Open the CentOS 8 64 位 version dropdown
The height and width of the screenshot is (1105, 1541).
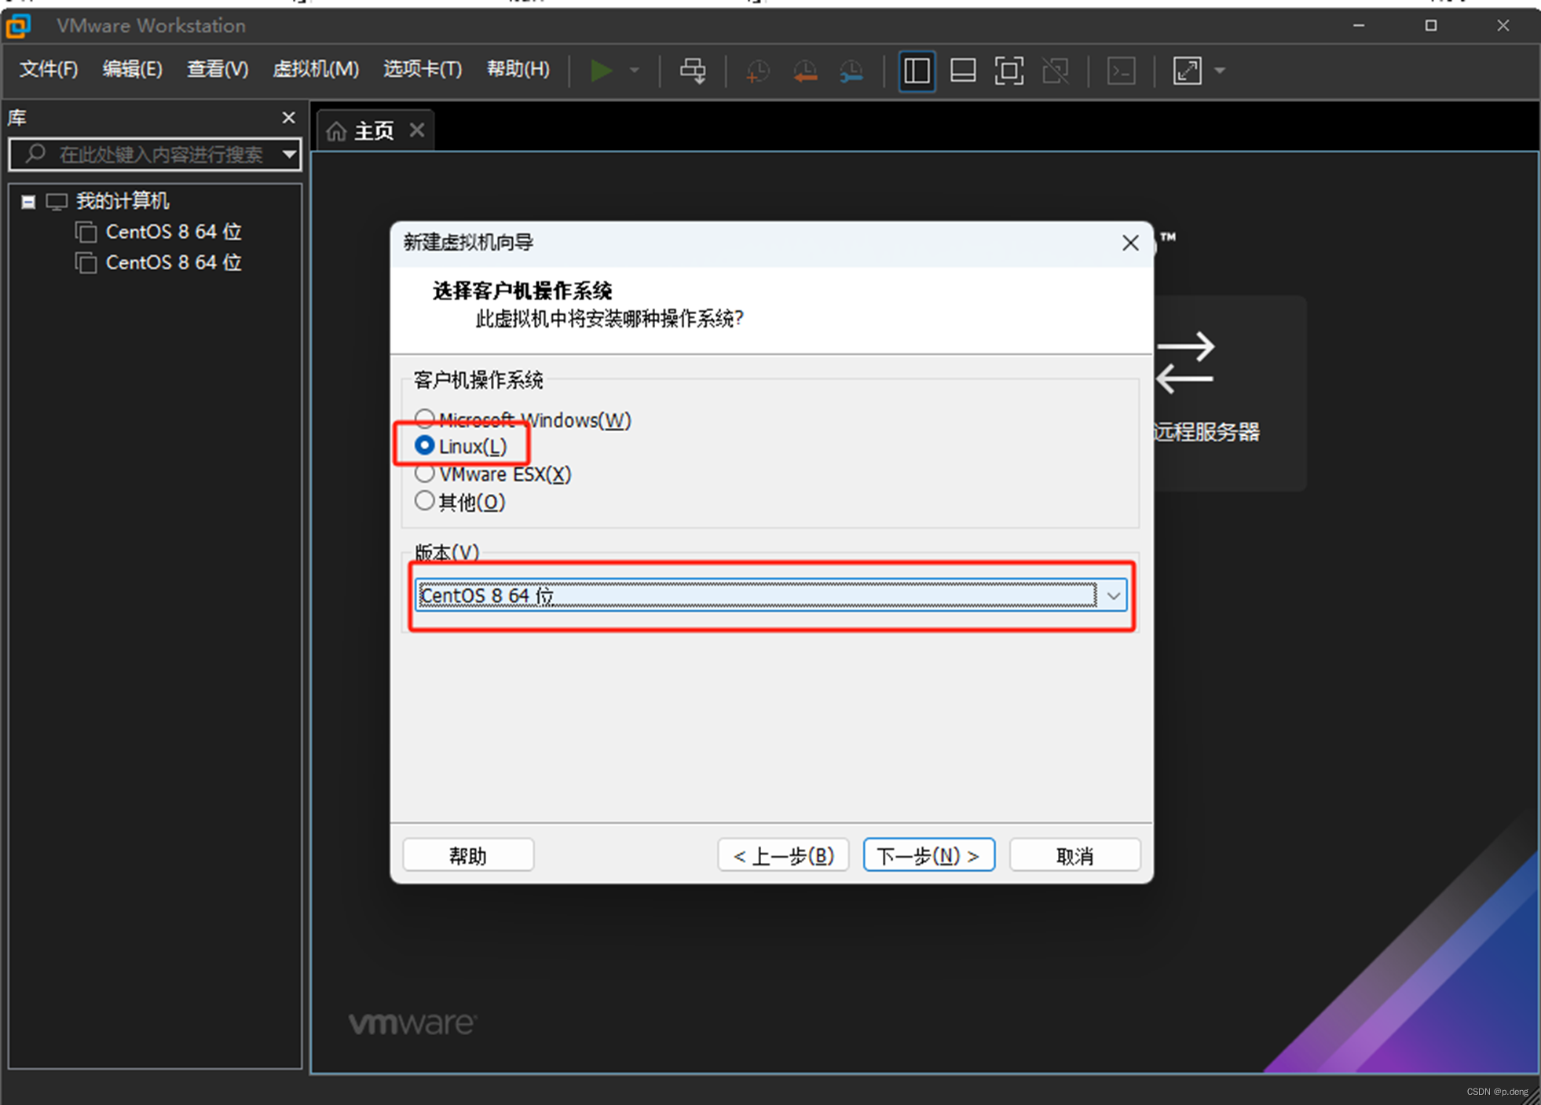tap(1113, 595)
